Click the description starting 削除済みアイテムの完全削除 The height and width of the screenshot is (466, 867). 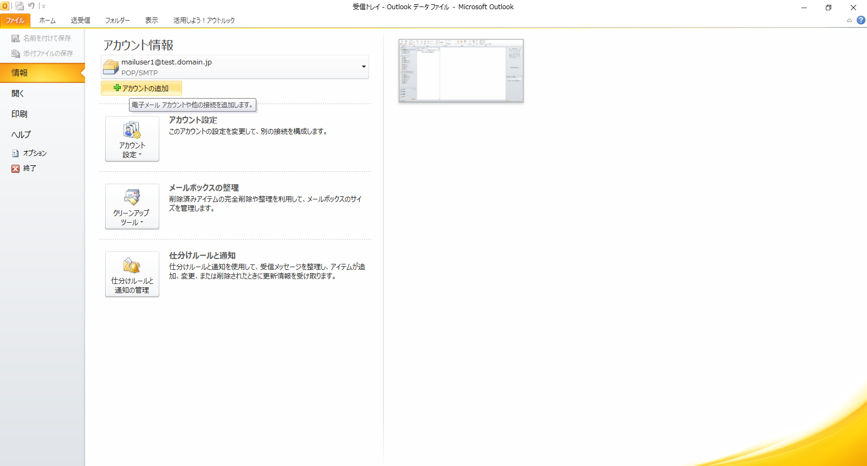pyautogui.click(x=266, y=204)
